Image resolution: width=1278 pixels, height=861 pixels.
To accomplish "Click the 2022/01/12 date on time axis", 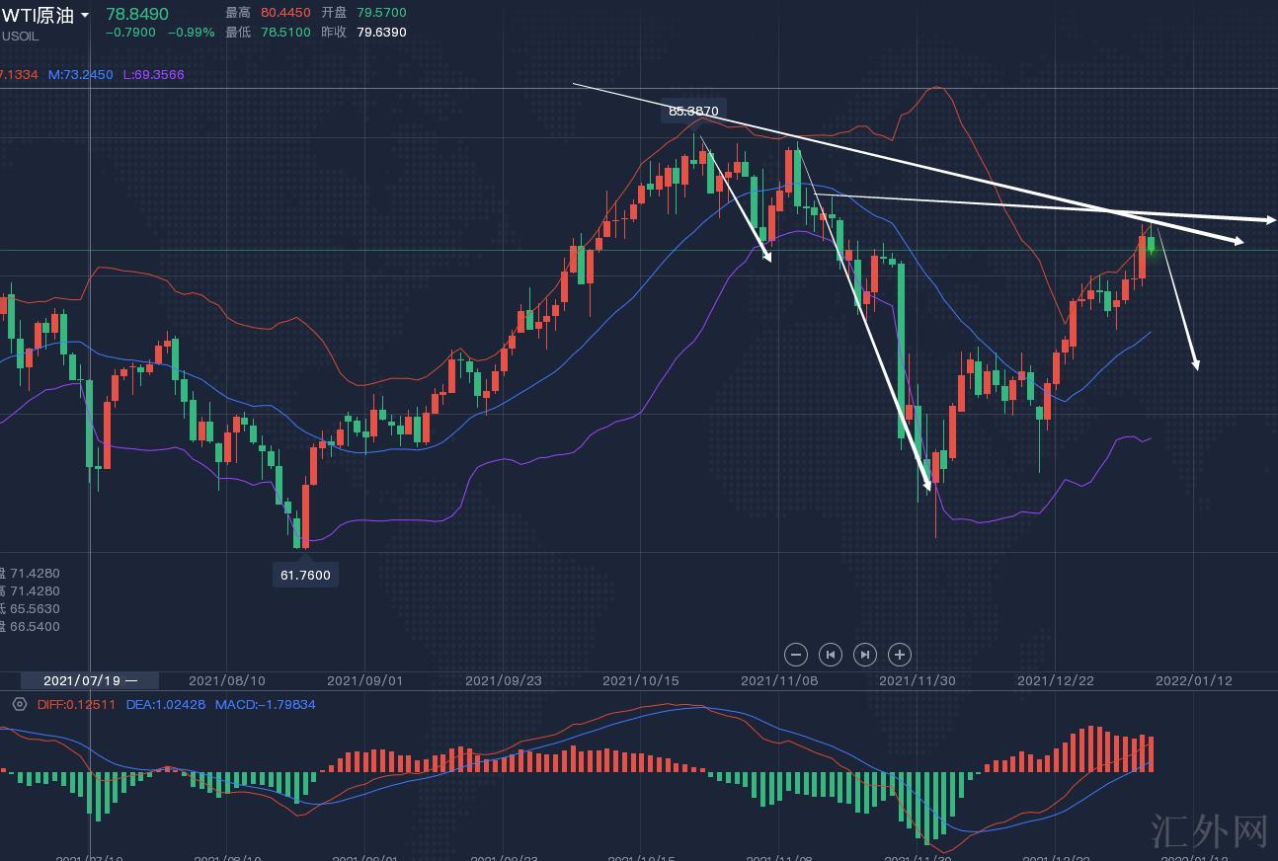I will [x=1193, y=680].
